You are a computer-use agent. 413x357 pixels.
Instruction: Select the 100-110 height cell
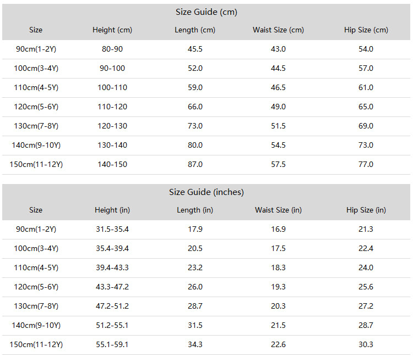pos(112,87)
